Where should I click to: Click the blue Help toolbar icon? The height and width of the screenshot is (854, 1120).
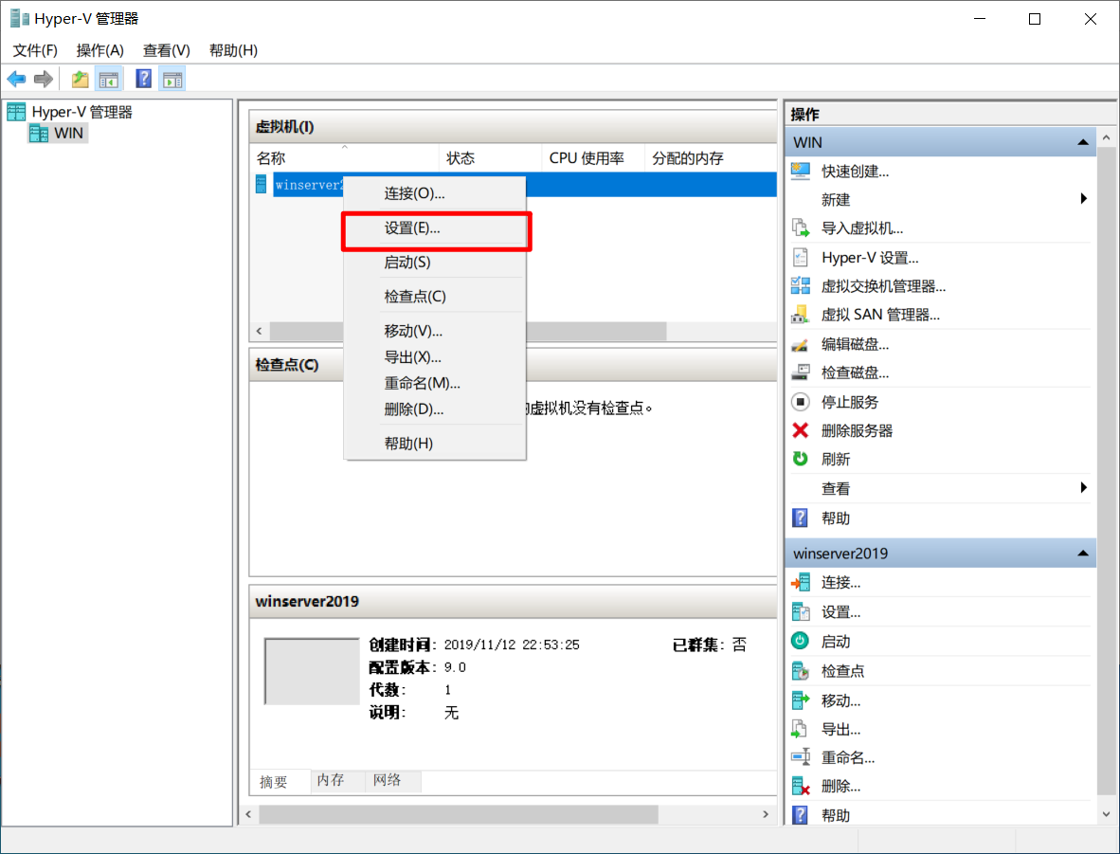click(x=144, y=80)
